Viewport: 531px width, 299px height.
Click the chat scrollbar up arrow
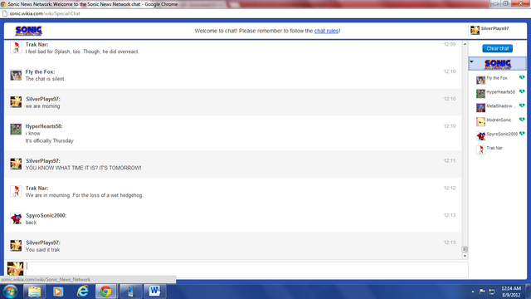point(465,44)
